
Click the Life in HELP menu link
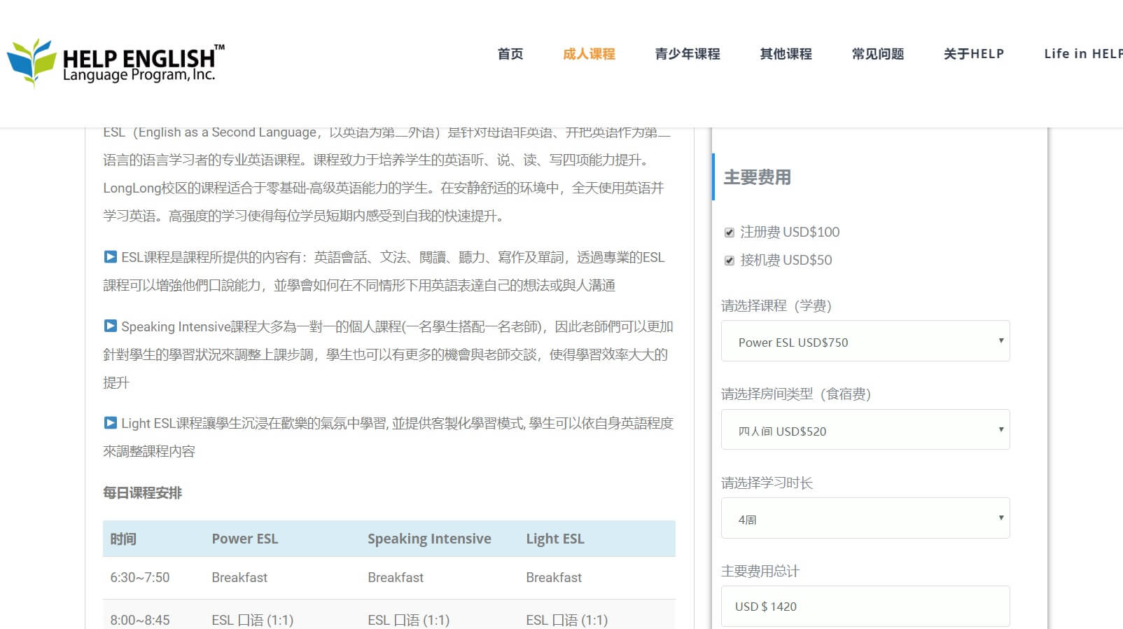pos(1082,54)
